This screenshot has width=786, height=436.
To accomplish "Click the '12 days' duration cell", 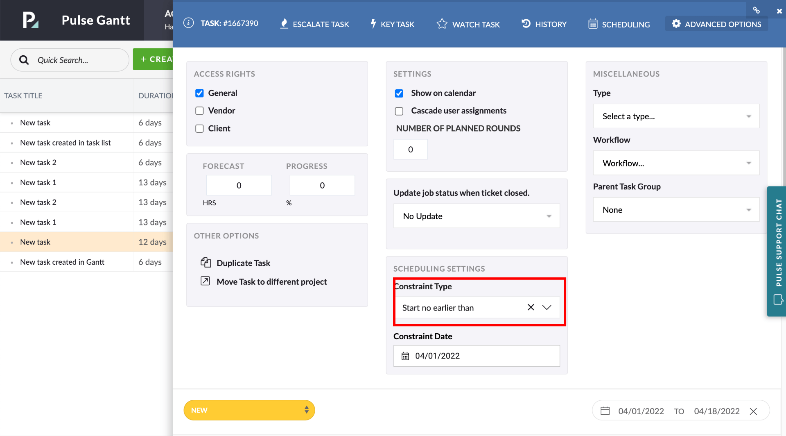I will click(x=153, y=242).
